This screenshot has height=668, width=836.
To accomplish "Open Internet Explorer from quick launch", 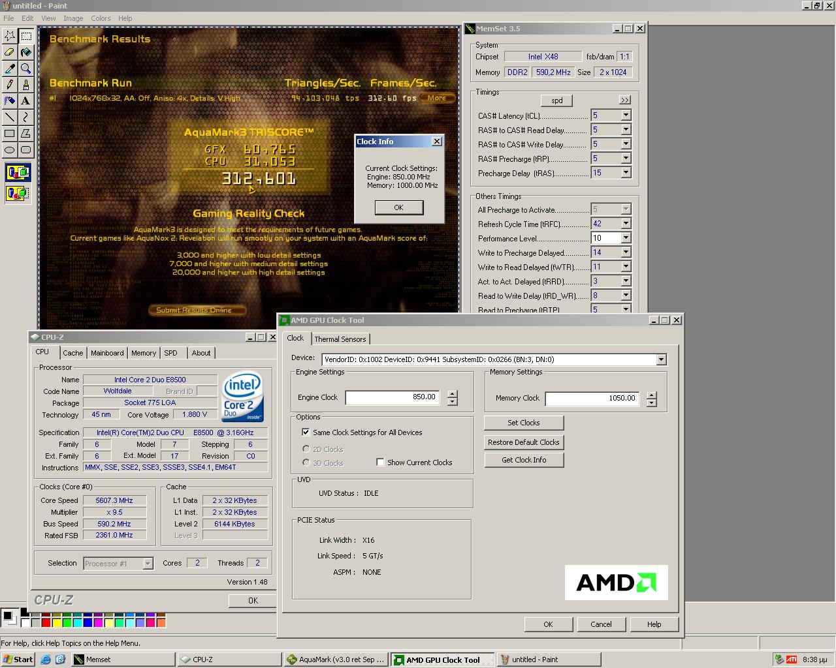I will coord(45,660).
